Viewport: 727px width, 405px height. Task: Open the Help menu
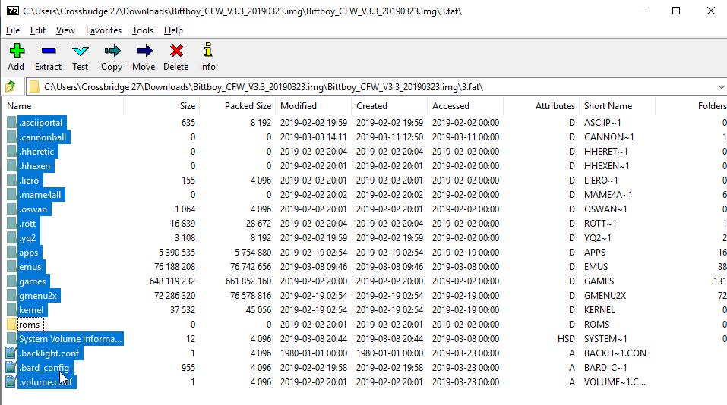click(173, 30)
